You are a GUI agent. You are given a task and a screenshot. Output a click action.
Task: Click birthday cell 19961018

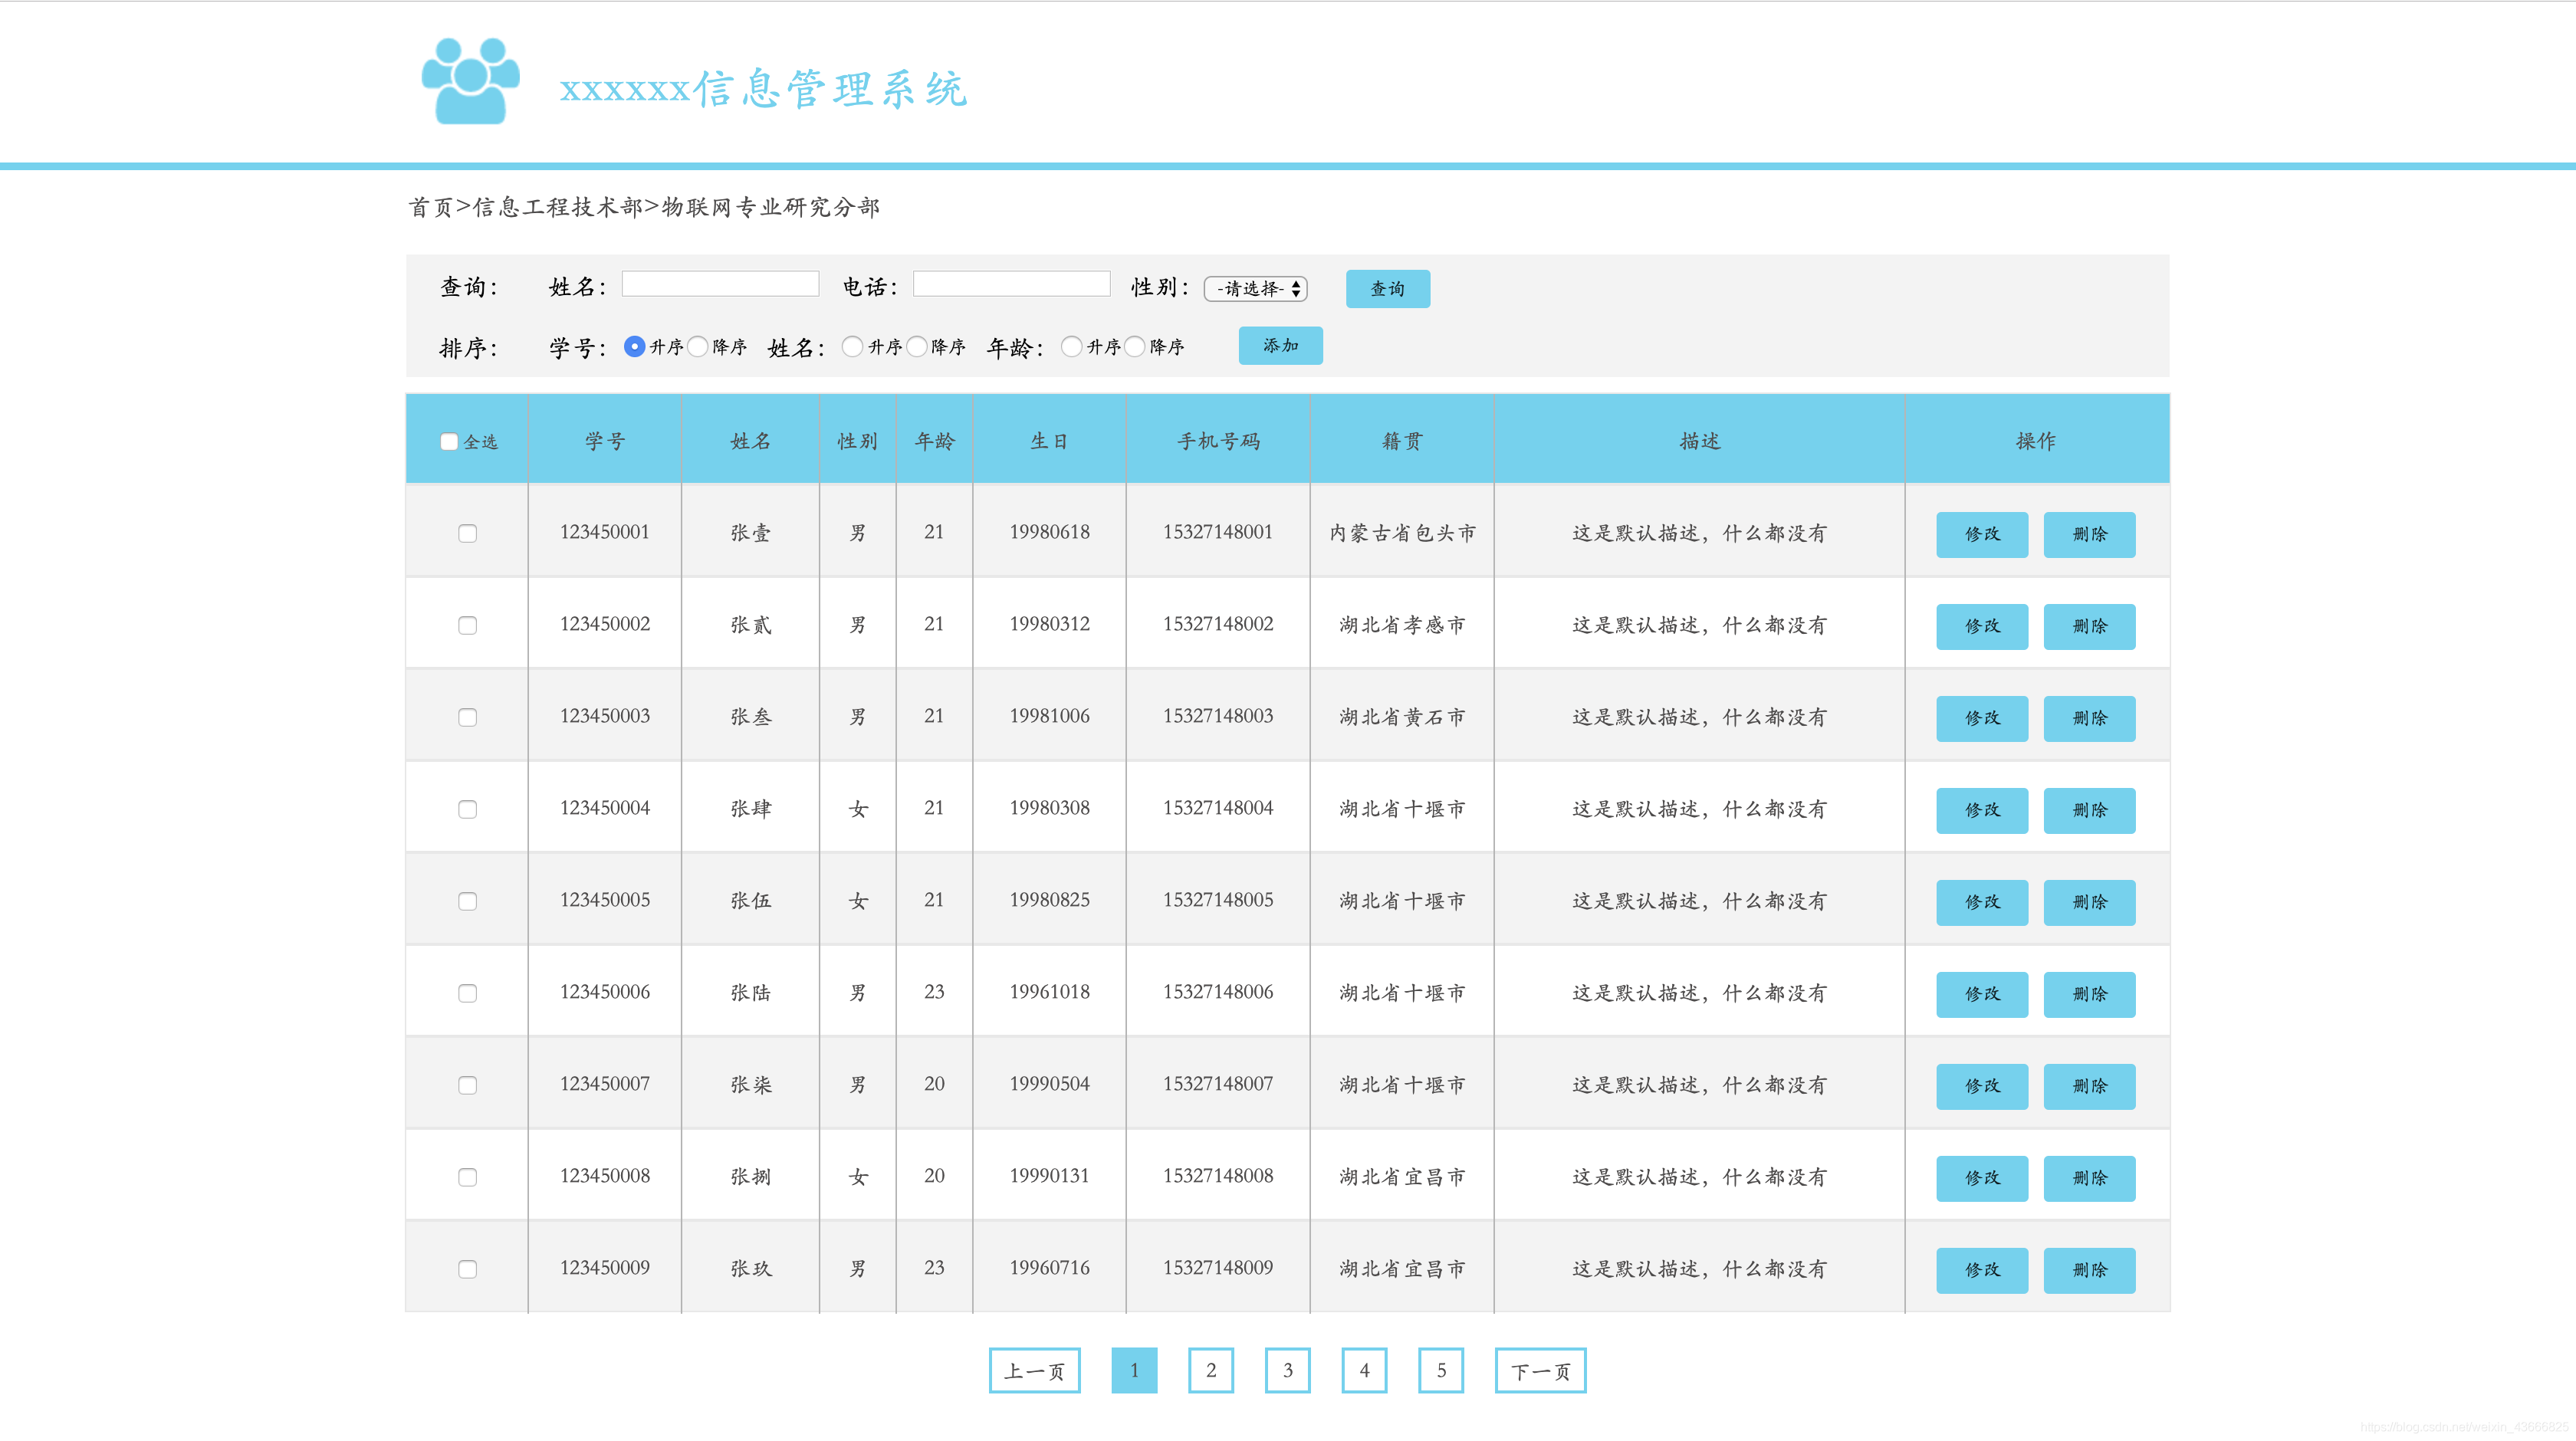(x=1049, y=992)
